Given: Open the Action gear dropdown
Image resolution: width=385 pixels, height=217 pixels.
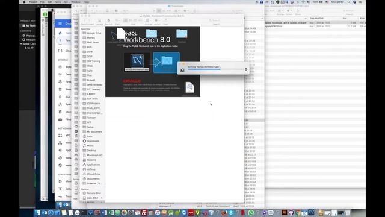Looking at the screenshot, I should point(157,20).
